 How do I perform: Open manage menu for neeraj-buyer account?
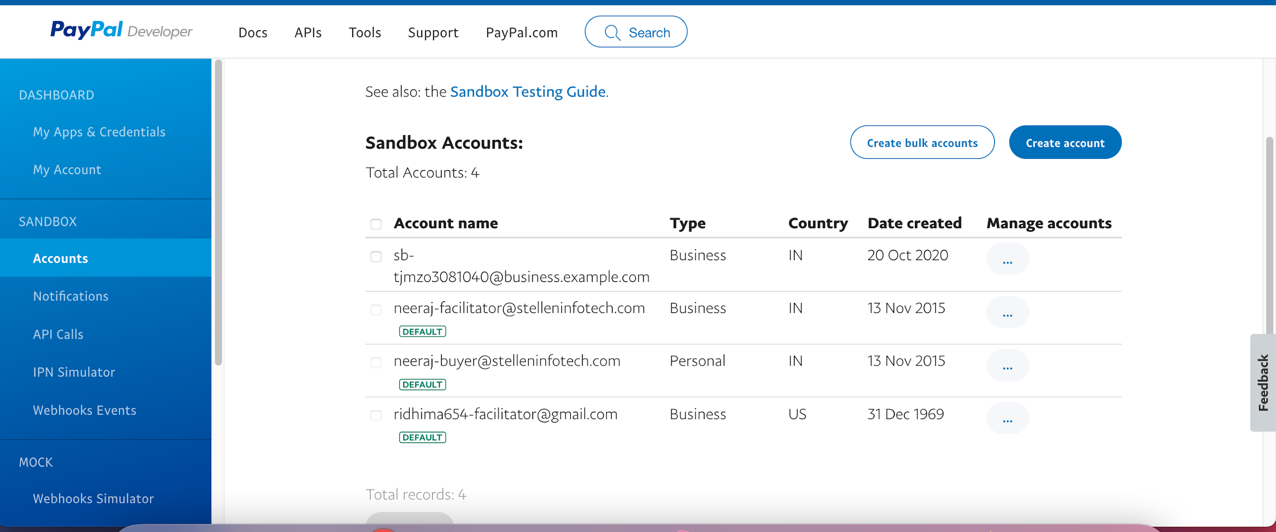click(1007, 365)
